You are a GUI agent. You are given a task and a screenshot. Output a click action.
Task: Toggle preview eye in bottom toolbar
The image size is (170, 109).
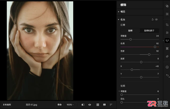tap(89, 105)
